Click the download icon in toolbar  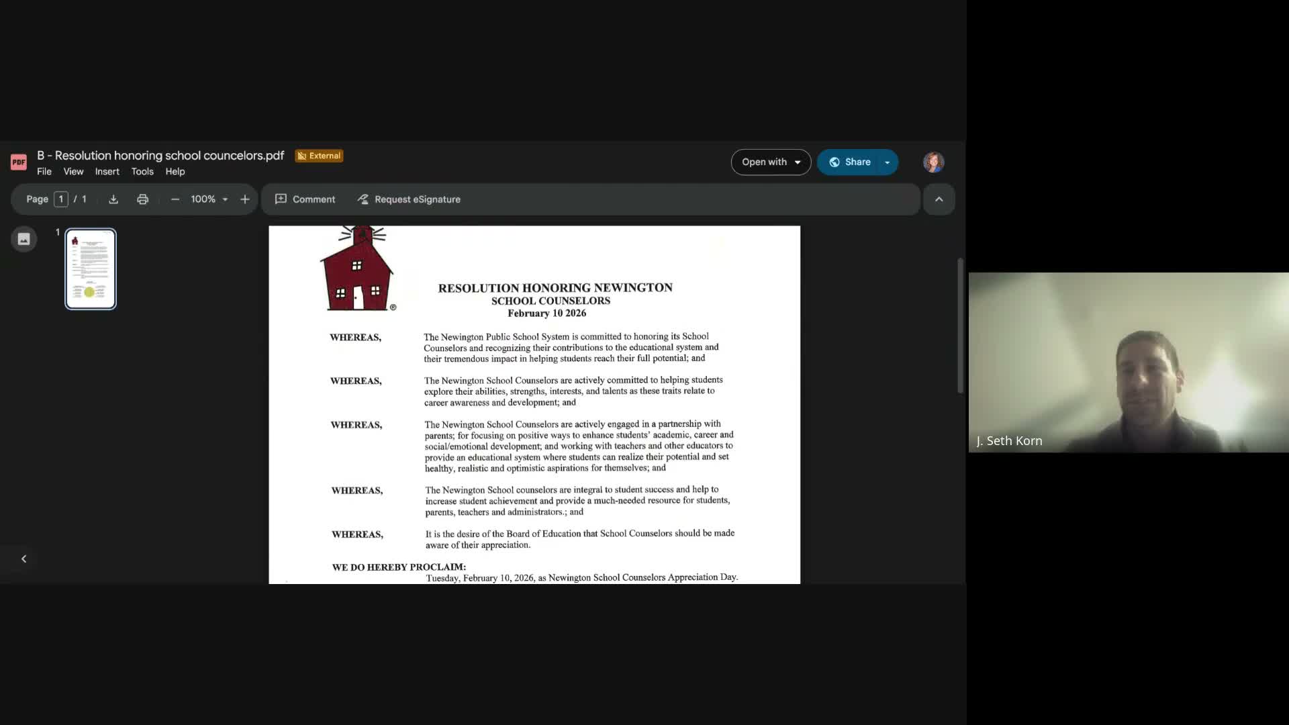pyautogui.click(x=113, y=199)
